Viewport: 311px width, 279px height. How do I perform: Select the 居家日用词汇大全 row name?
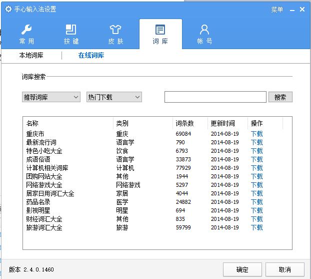click(50, 193)
